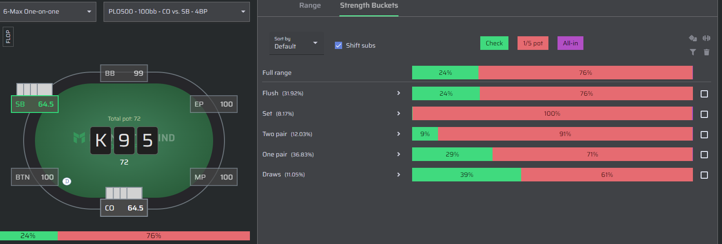
Task: Open the funnel filter icon
Action: [693, 52]
